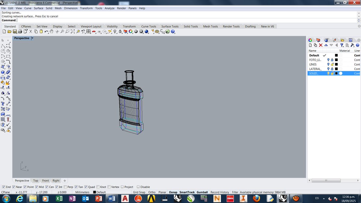Viewport: 361px width, 203px height.
Task: Select the Polyline tool in left sidebar
Action: 3,46
